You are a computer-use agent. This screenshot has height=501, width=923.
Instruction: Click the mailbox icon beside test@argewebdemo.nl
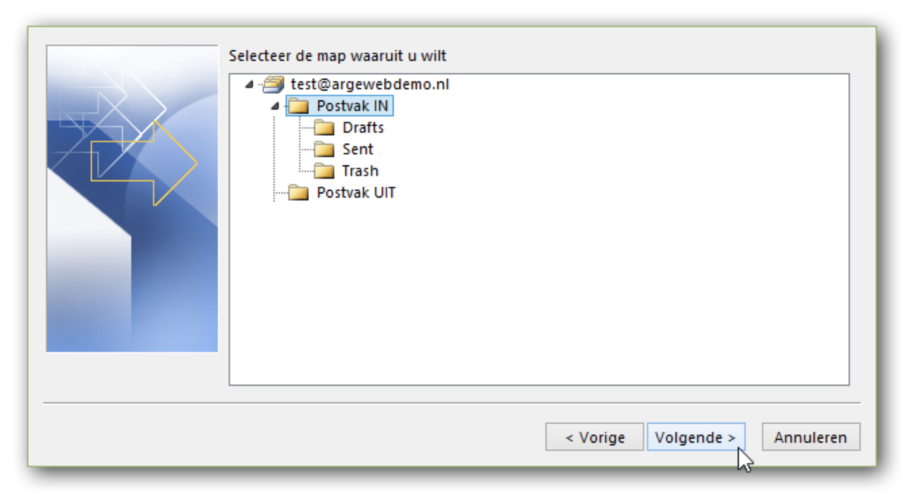[274, 85]
